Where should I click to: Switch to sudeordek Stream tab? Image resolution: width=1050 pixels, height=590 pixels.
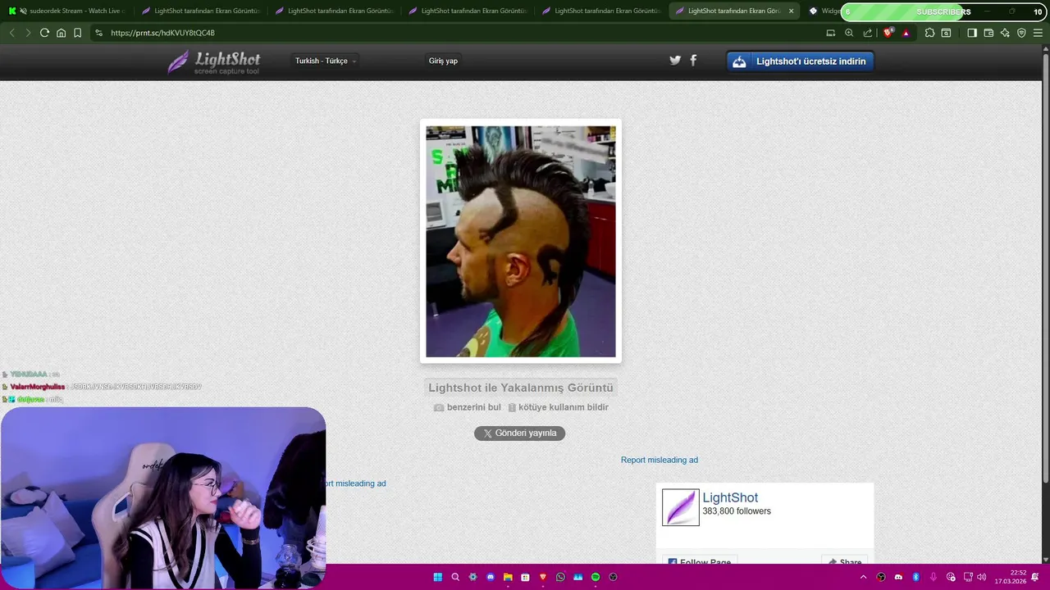click(66, 11)
